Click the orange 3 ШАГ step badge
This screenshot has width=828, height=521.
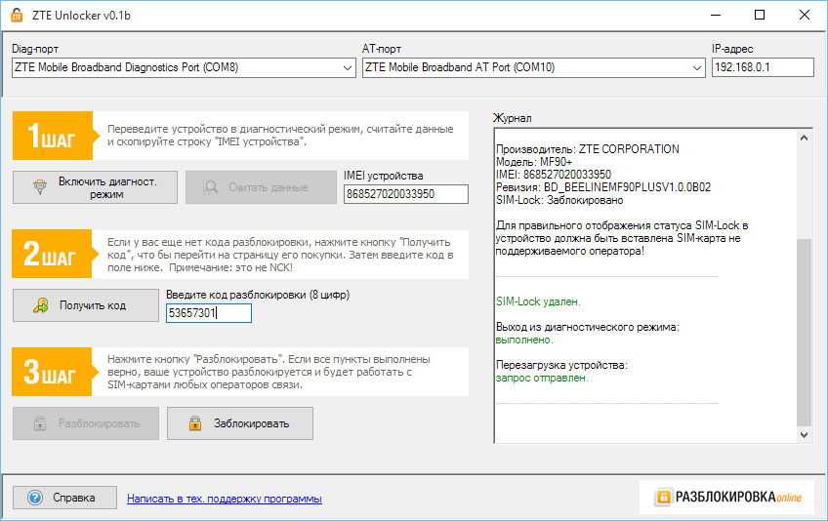point(52,372)
